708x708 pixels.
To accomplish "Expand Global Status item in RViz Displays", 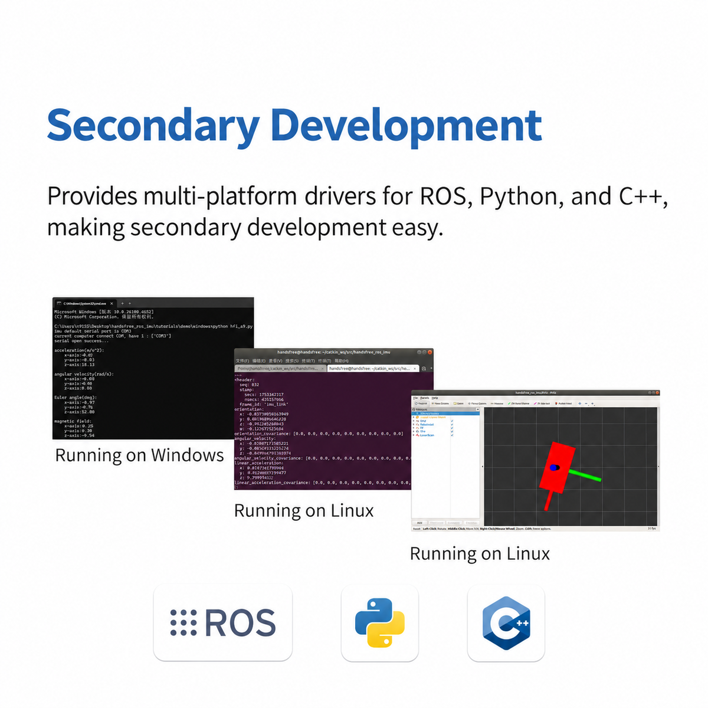I will (x=414, y=417).
